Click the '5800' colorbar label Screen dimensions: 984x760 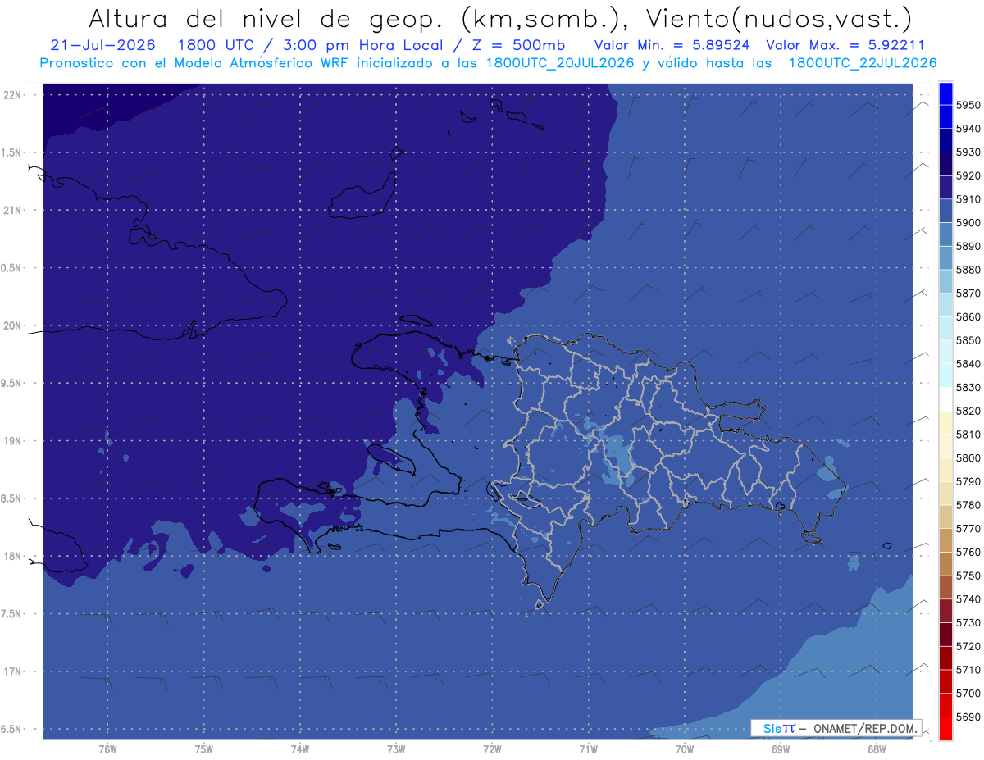tap(968, 457)
